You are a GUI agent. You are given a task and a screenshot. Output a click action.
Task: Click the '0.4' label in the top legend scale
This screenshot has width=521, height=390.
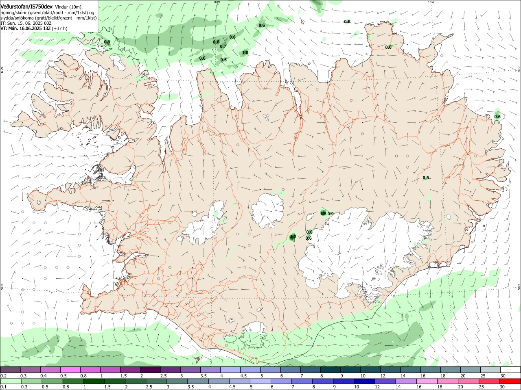[x=44, y=376]
